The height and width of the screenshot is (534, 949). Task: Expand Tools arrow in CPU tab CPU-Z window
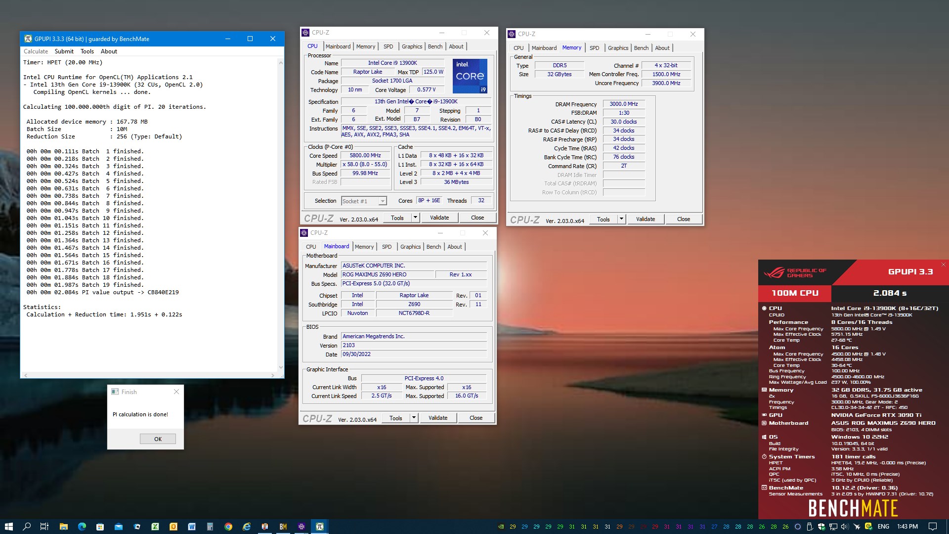pos(415,218)
